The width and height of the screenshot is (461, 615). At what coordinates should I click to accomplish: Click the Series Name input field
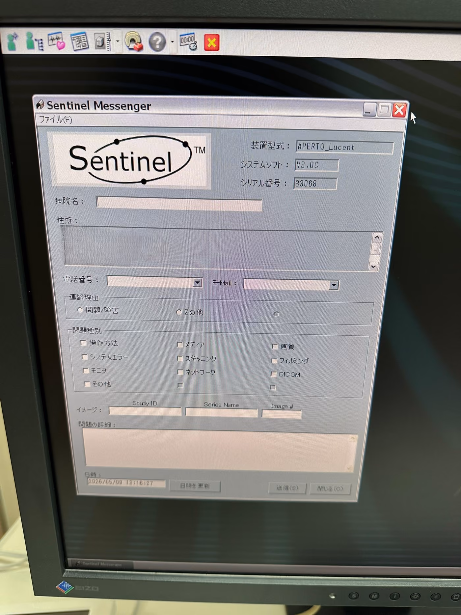point(222,413)
